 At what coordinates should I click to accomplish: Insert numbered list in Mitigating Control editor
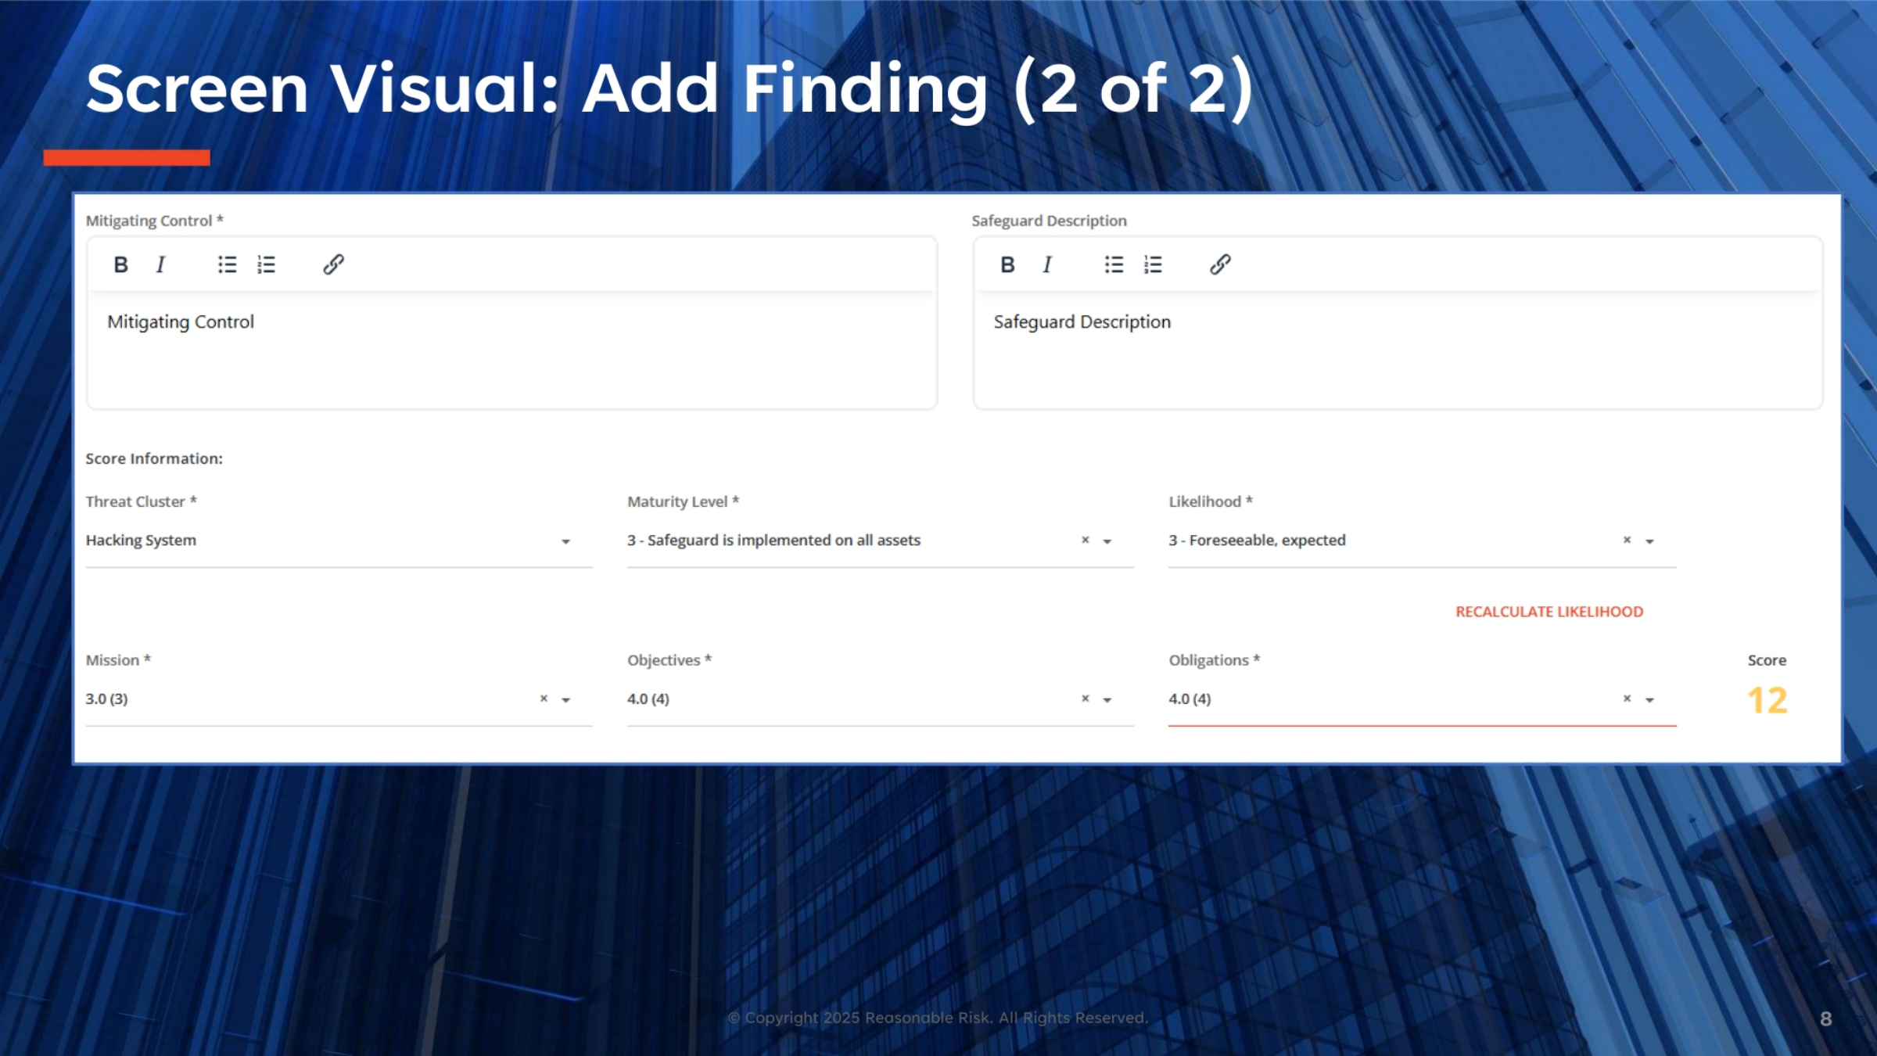pos(266,264)
